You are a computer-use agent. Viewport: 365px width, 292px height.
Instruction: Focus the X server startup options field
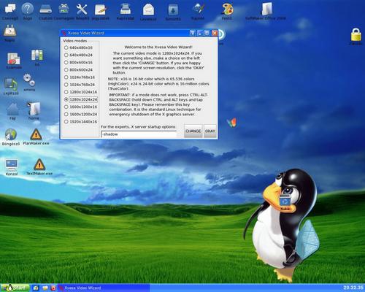pyautogui.click(x=139, y=134)
